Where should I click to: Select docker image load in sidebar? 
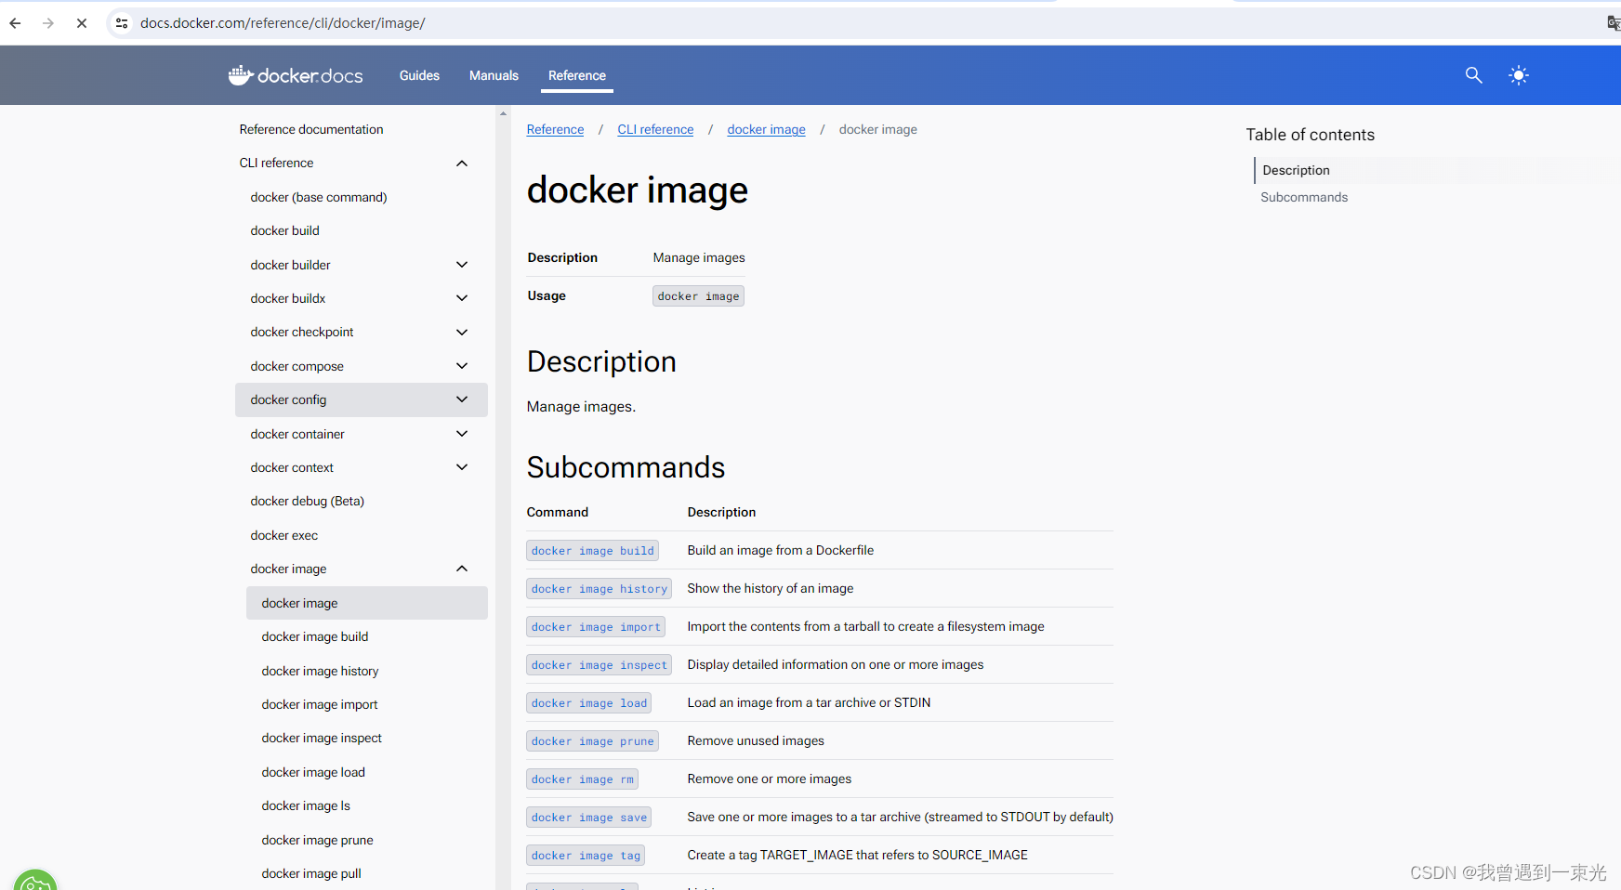click(x=313, y=772)
